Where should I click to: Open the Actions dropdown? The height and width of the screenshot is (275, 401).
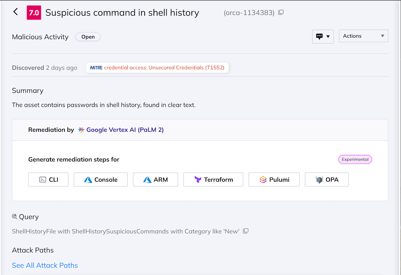[363, 36]
